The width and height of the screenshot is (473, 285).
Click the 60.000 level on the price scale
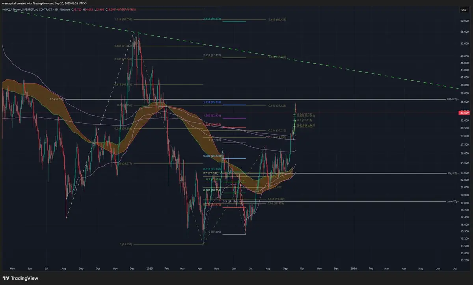pyautogui.click(x=464, y=20)
